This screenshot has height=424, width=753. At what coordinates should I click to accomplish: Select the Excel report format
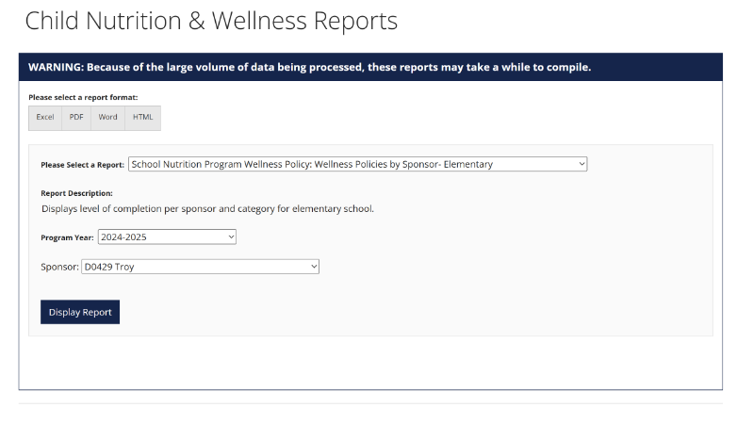(45, 117)
